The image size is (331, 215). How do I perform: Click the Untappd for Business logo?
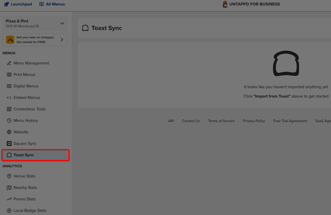click(x=251, y=4)
